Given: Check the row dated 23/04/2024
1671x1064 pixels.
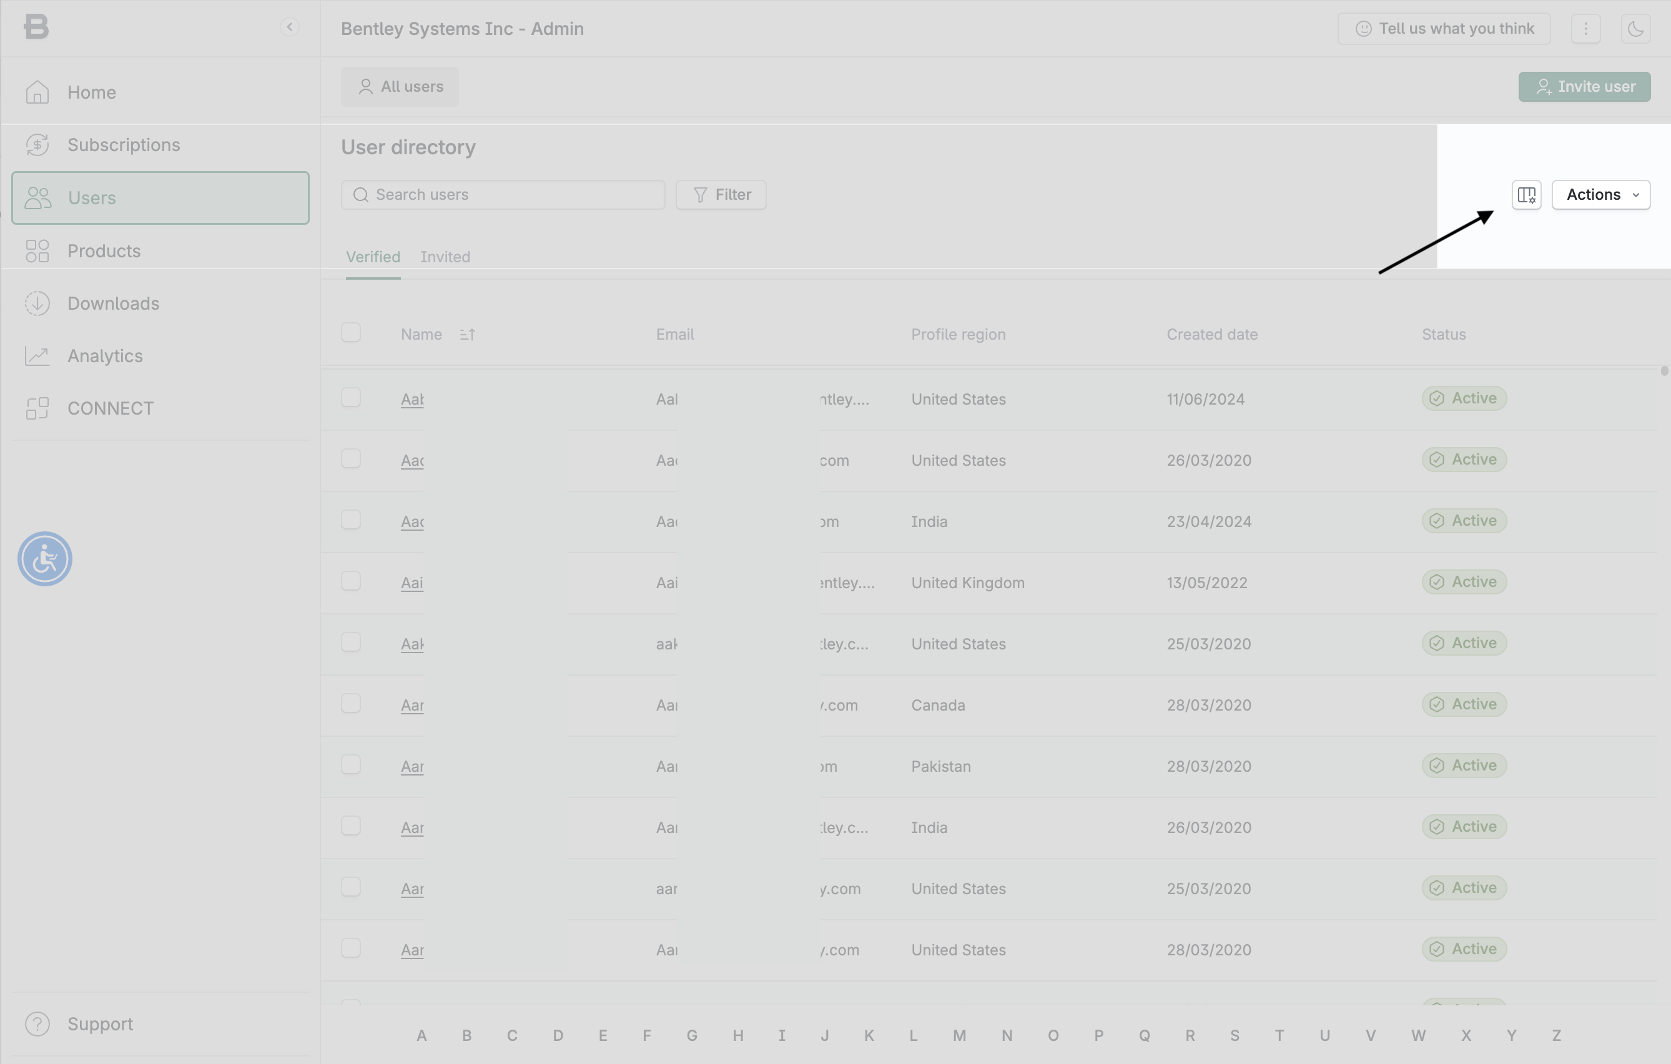Looking at the screenshot, I should click(x=351, y=520).
